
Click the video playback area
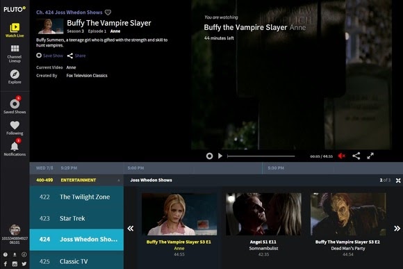click(x=291, y=74)
